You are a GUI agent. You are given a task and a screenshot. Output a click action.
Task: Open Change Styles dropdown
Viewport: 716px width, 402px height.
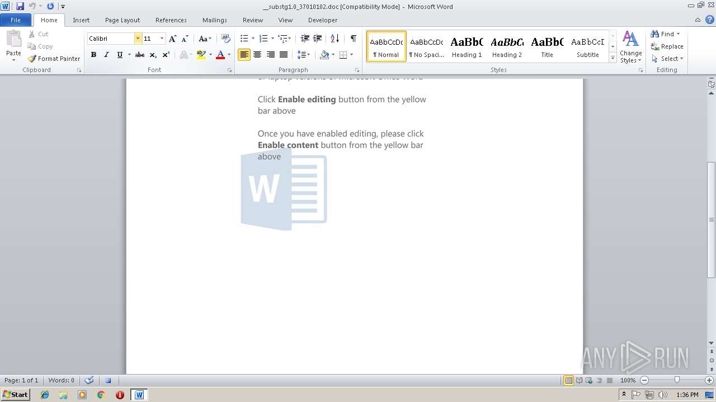tap(630, 47)
